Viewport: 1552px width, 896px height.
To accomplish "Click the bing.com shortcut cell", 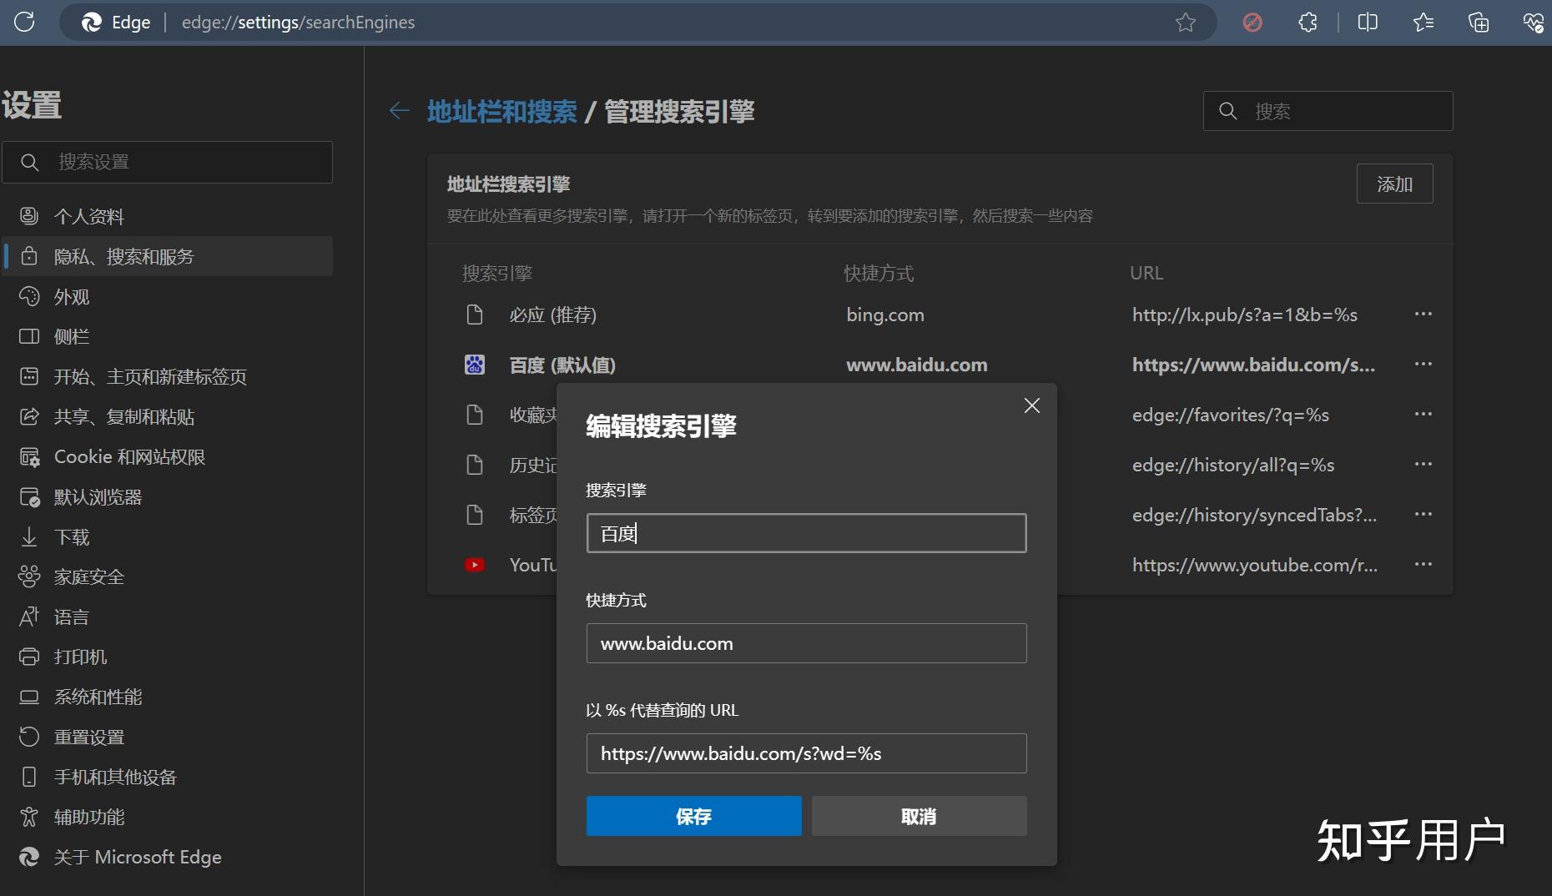I will pos(885,315).
